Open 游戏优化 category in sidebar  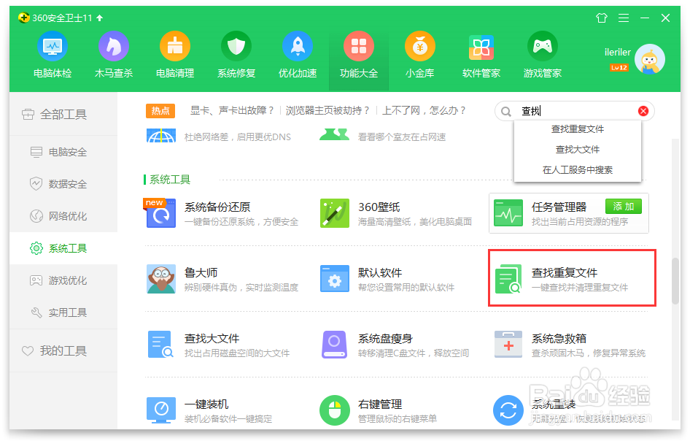click(x=63, y=280)
